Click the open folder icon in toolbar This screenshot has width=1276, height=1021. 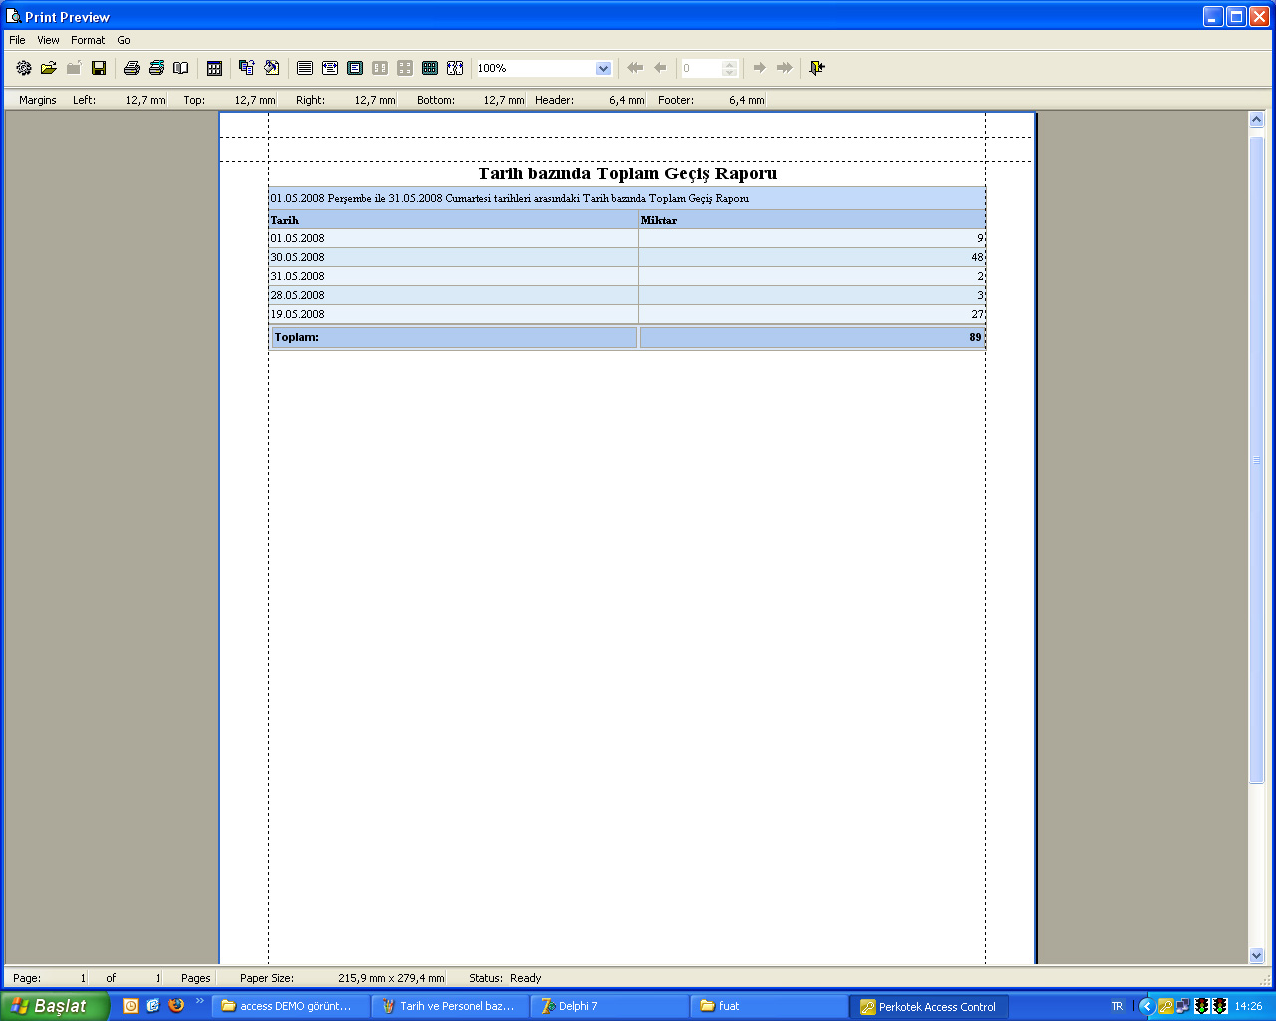tap(48, 68)
